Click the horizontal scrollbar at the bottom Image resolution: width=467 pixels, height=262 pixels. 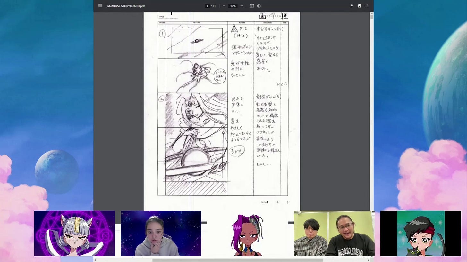coord(238,260)
